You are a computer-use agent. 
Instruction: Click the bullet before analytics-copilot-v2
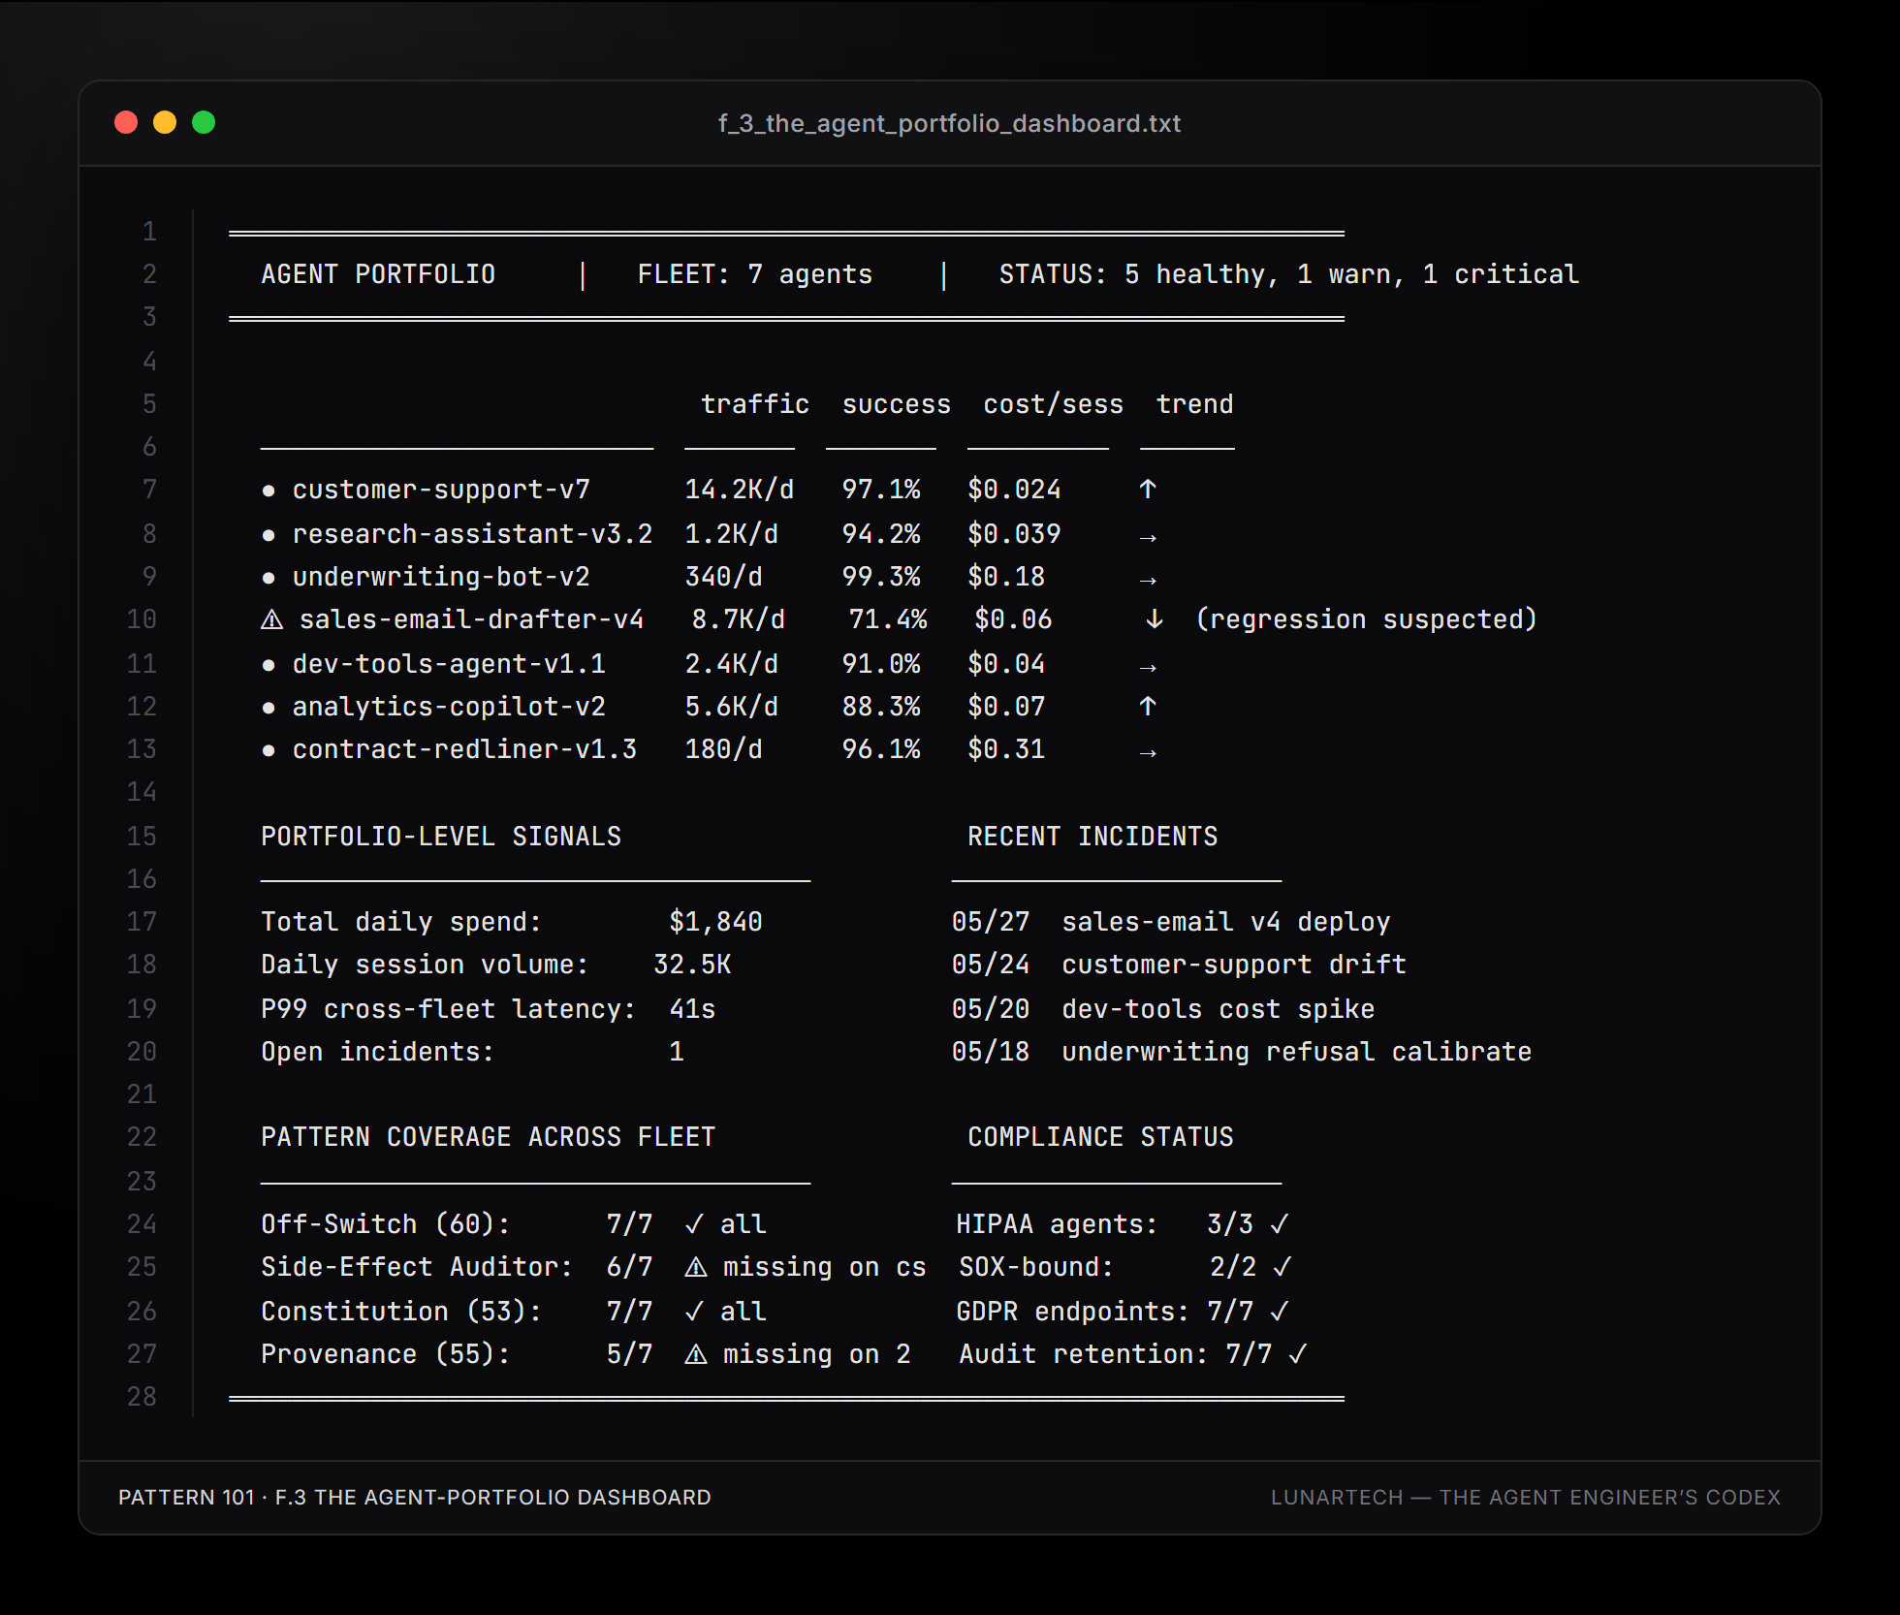point(269,708)
